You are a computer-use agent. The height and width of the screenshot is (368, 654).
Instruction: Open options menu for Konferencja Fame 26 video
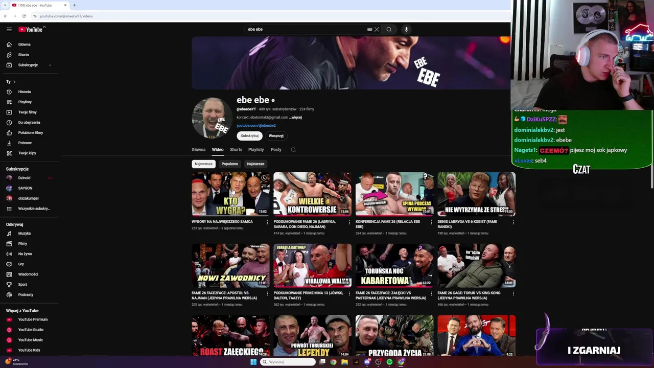pyautogui.click(x=431, y=222)
